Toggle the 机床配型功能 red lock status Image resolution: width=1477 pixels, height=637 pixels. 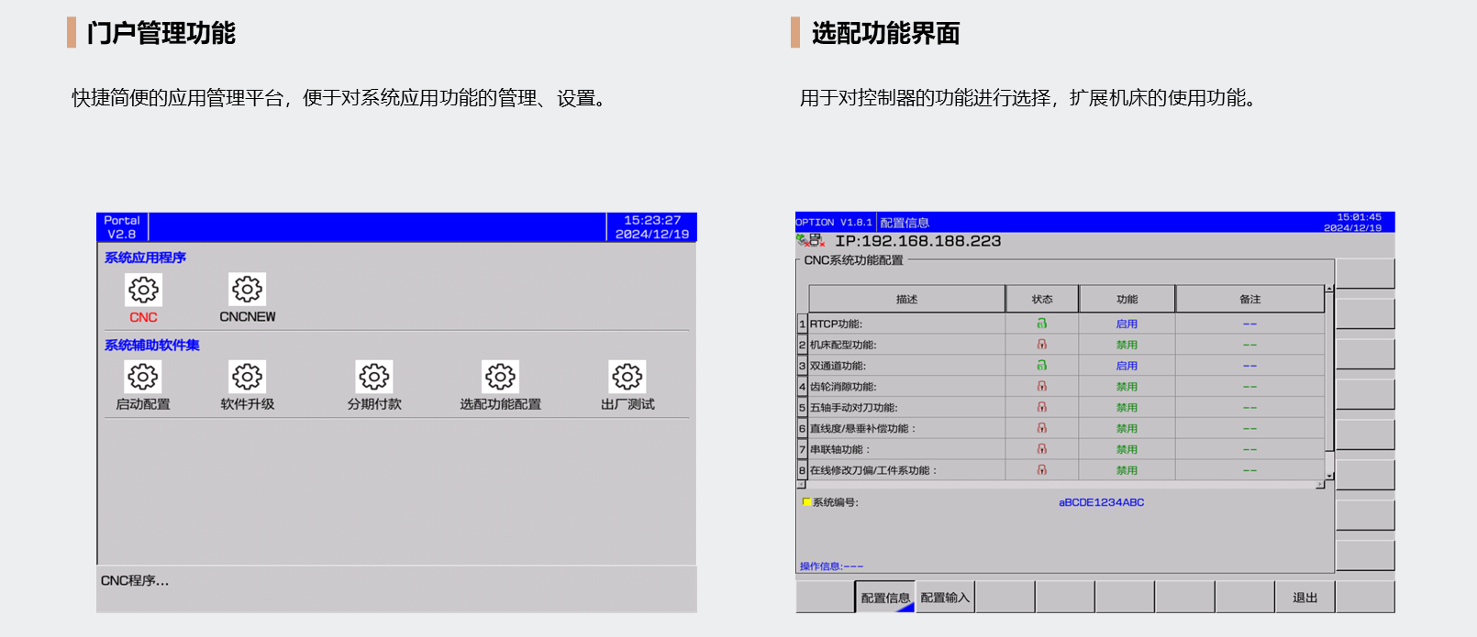(1041, 345)
